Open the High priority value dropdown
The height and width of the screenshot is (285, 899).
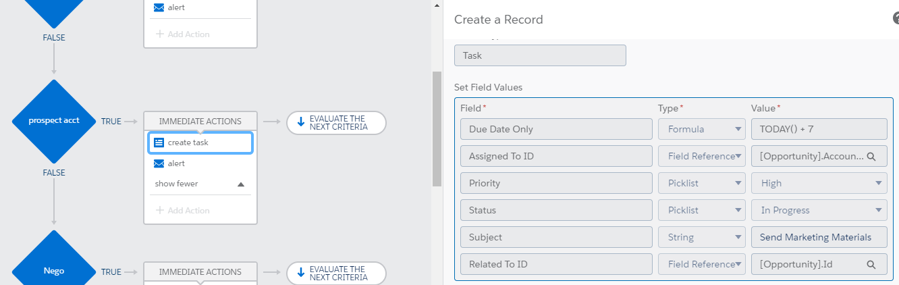(x=819, y=183)
